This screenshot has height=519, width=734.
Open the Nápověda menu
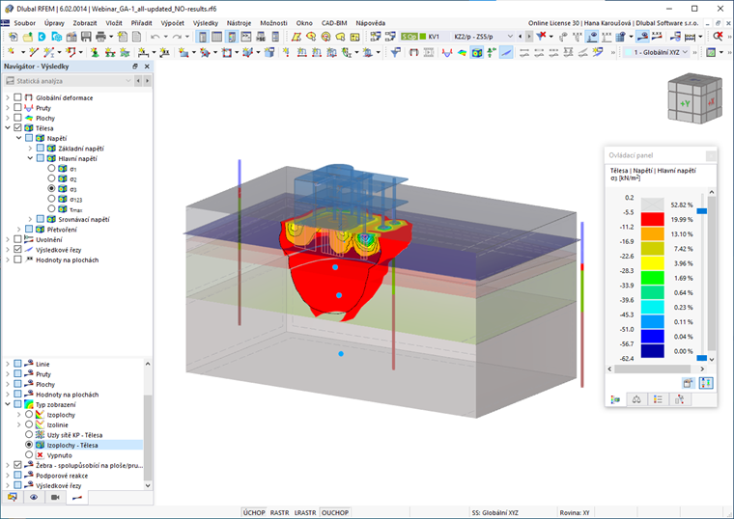point(370,23)
